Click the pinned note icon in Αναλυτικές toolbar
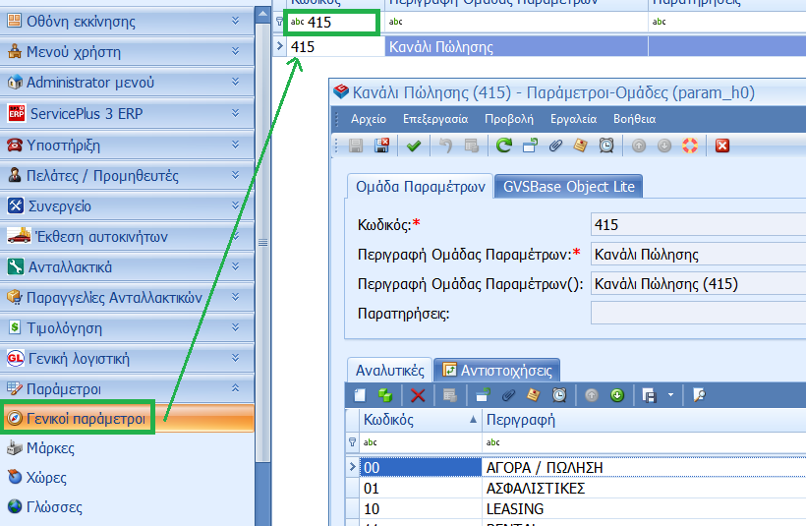The image size is (806, 526). [x=534, y=395]
